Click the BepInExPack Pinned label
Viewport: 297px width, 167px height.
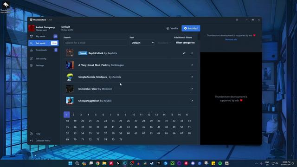(x=83, y=53)
